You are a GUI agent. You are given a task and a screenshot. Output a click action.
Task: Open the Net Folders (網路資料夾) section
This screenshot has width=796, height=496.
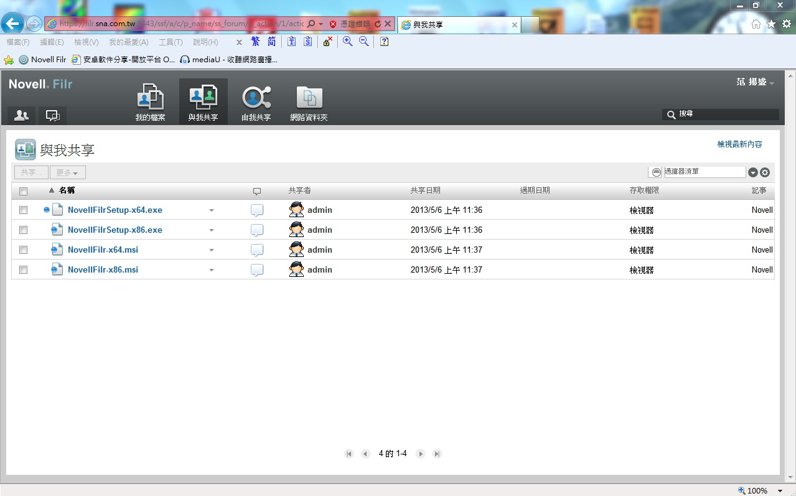[309, 102]
